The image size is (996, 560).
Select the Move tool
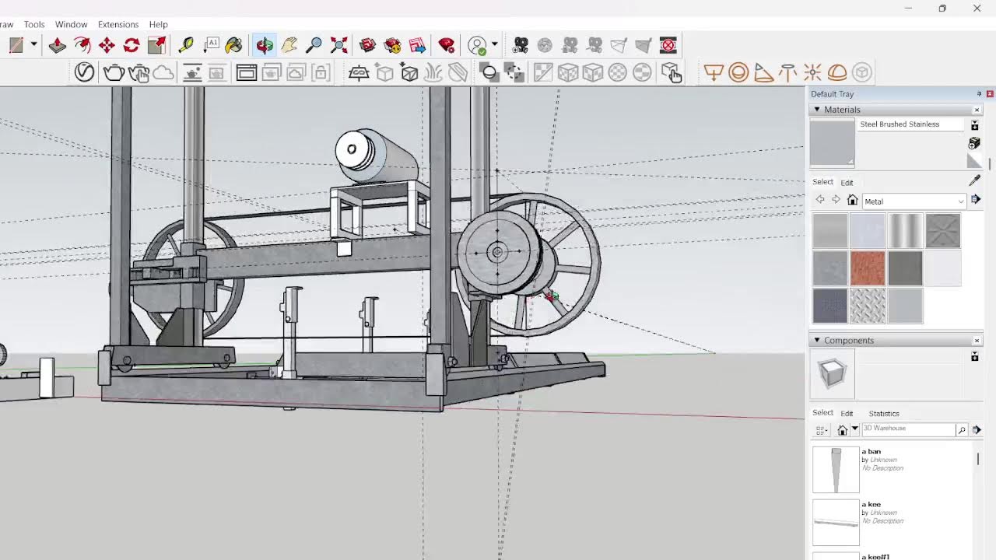(107, 45)
